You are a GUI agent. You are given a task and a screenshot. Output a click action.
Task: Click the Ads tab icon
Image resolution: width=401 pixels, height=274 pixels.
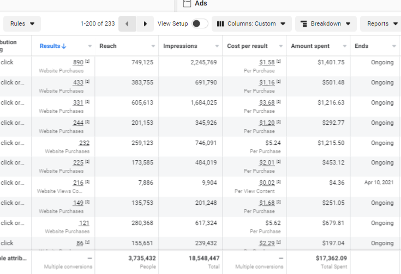187,3
